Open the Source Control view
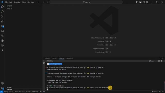 [x=2, y=16]
